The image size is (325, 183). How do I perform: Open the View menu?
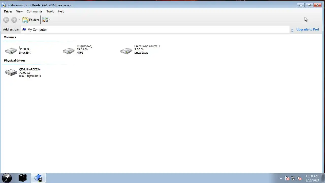pos(19,11)
